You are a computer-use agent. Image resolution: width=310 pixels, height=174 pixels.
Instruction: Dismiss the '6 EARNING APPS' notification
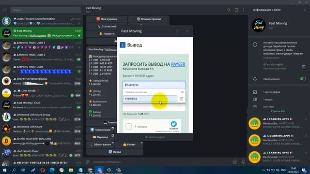point(306,153)
